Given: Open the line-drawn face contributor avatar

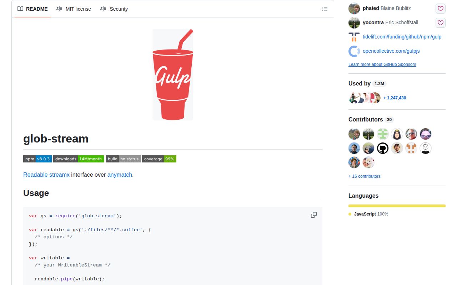Looking at the screenshot, I should (426, 148).
